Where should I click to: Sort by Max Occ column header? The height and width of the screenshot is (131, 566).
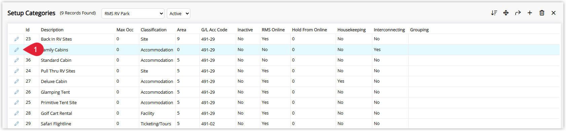125,30
